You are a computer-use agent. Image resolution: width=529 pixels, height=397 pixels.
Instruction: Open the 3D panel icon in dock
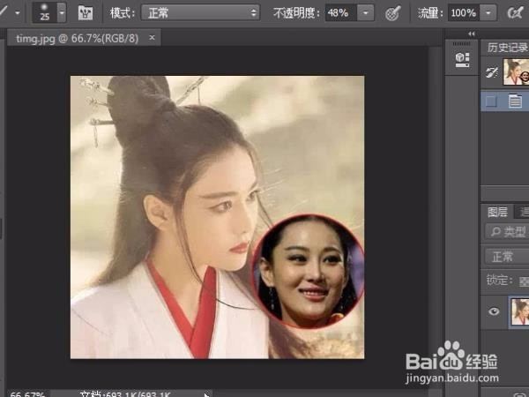[x=462, y=60]
